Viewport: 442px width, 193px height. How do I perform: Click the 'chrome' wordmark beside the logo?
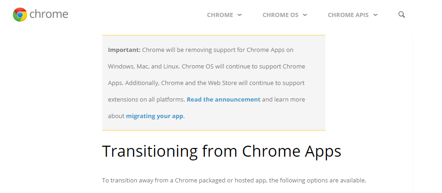(x=49, y=14)
